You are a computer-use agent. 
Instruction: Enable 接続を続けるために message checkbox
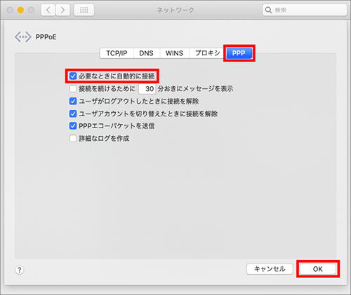coord(73,88)
